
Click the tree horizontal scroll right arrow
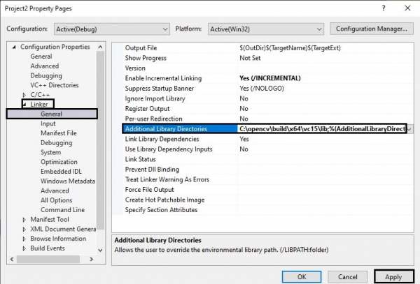92,259
